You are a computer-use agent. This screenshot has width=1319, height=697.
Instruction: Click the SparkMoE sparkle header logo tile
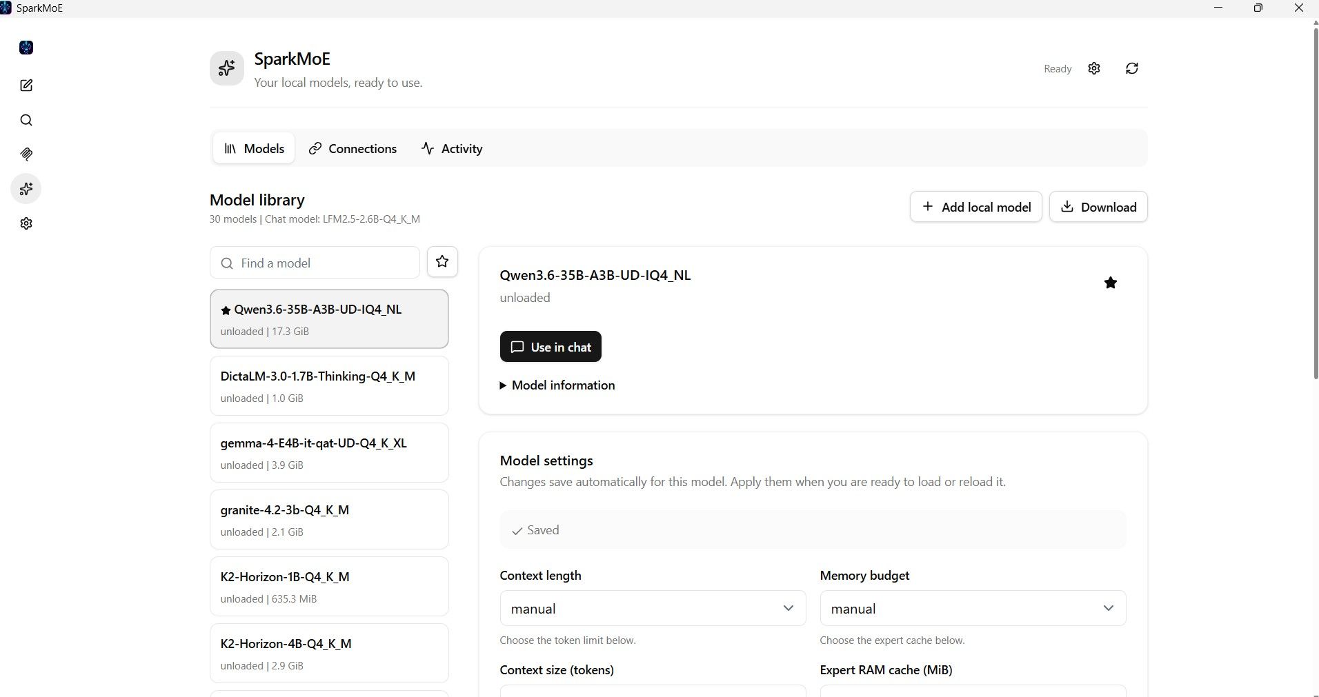227,68
